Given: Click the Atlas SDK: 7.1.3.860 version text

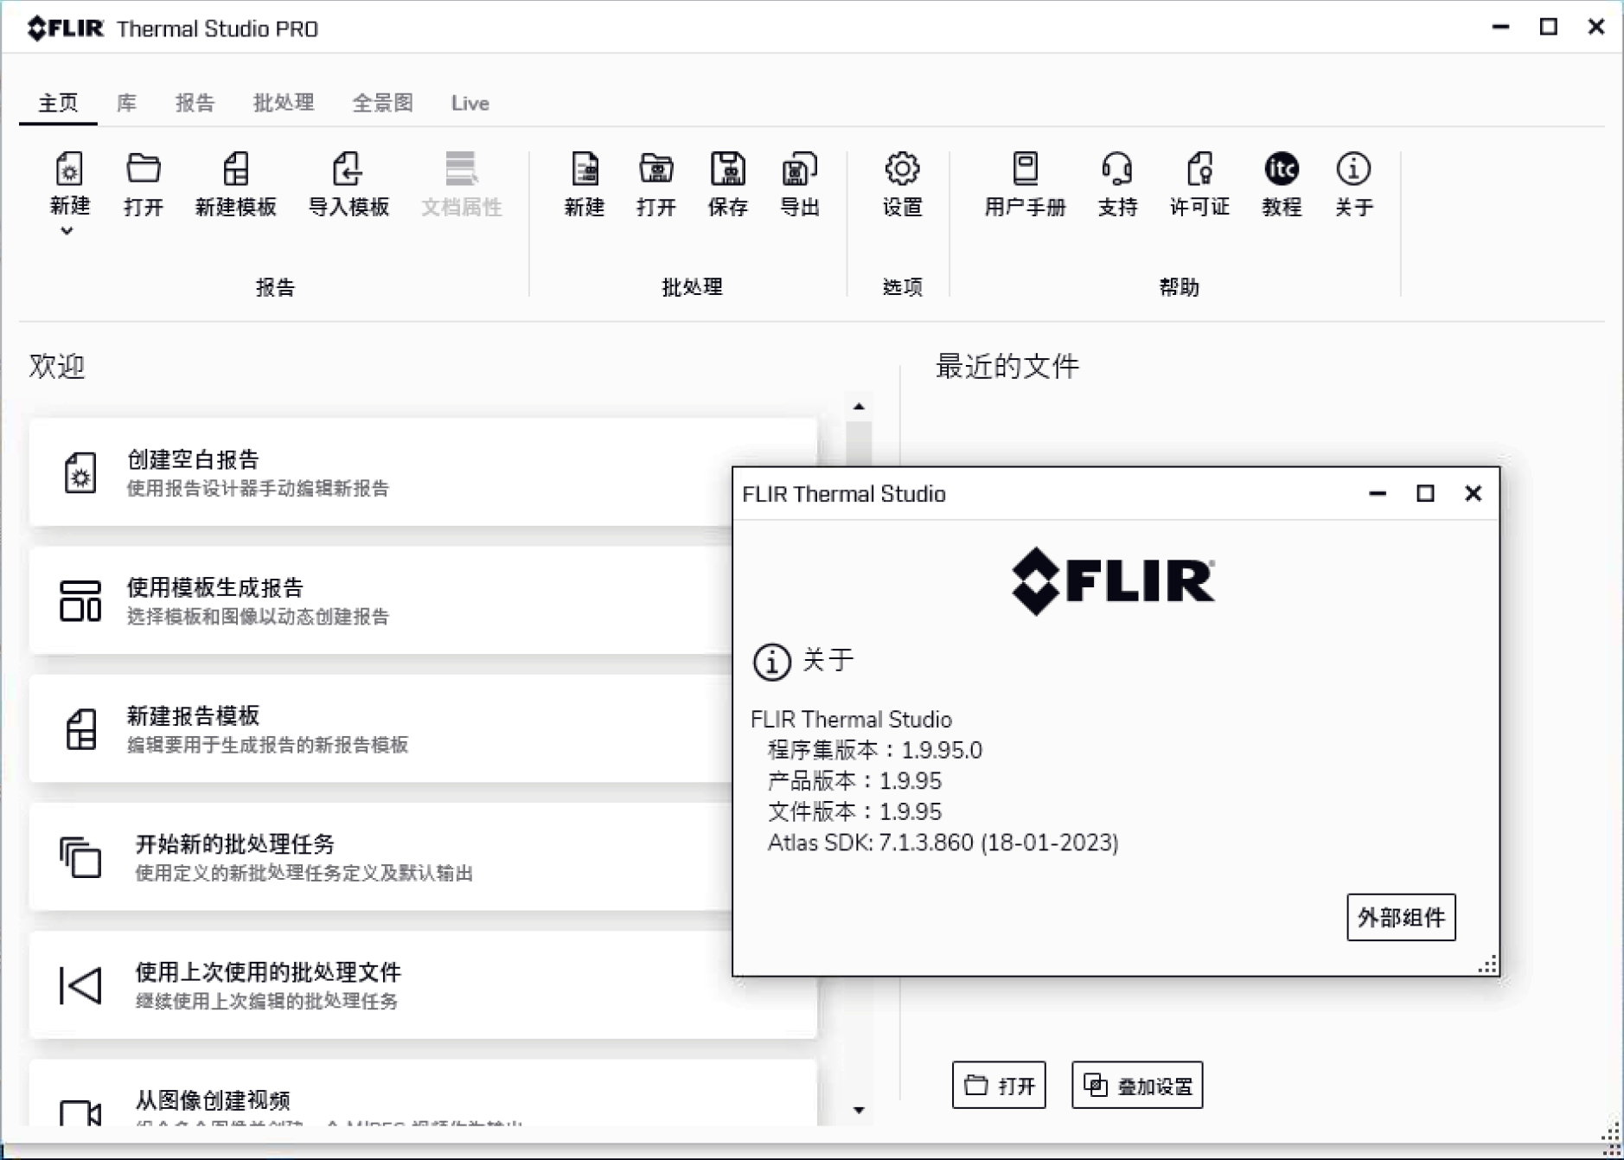Looking at the screenshot, I should (x=943, y=843).
